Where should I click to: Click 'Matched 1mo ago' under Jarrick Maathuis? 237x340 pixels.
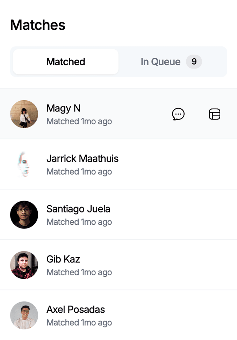(79, 172)
